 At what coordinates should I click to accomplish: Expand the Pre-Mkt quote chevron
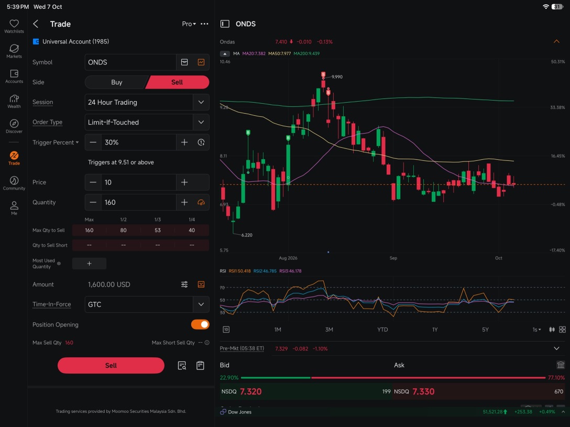coord(556,348)
